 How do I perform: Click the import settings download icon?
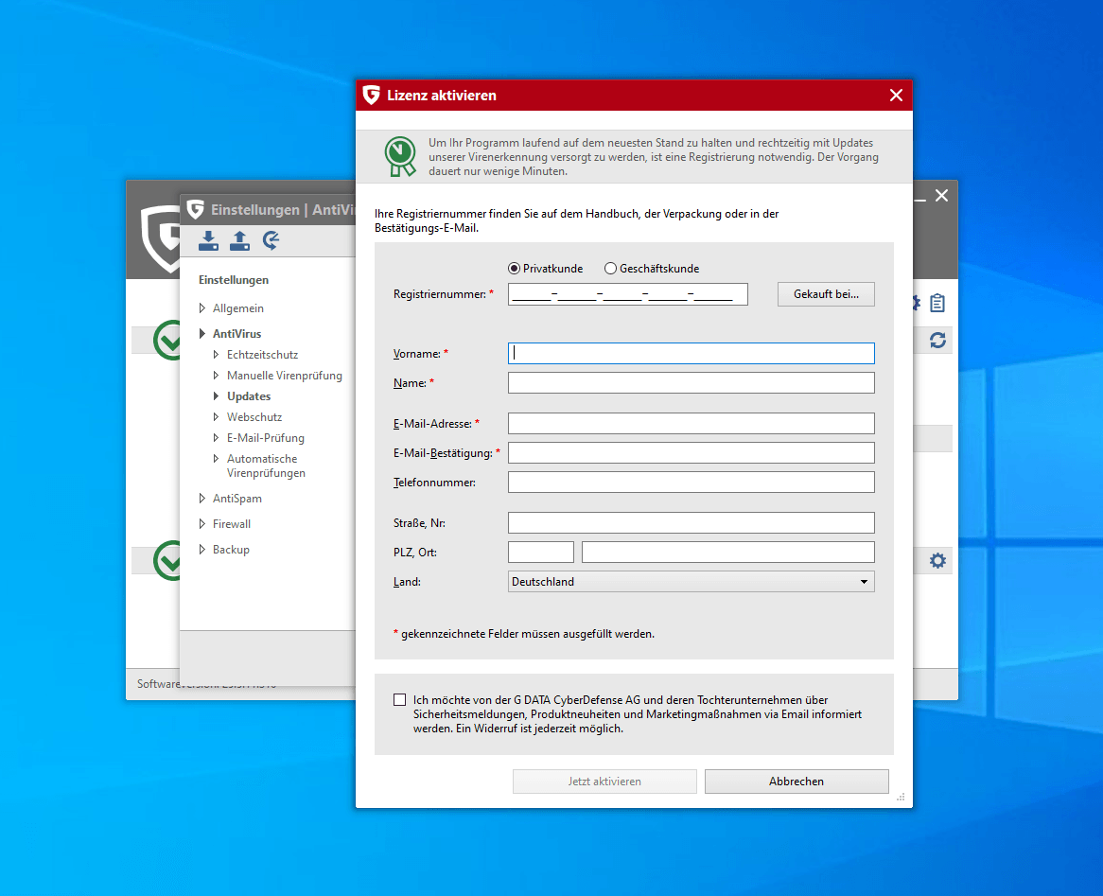pyautogui.click(x=208, y=241)
